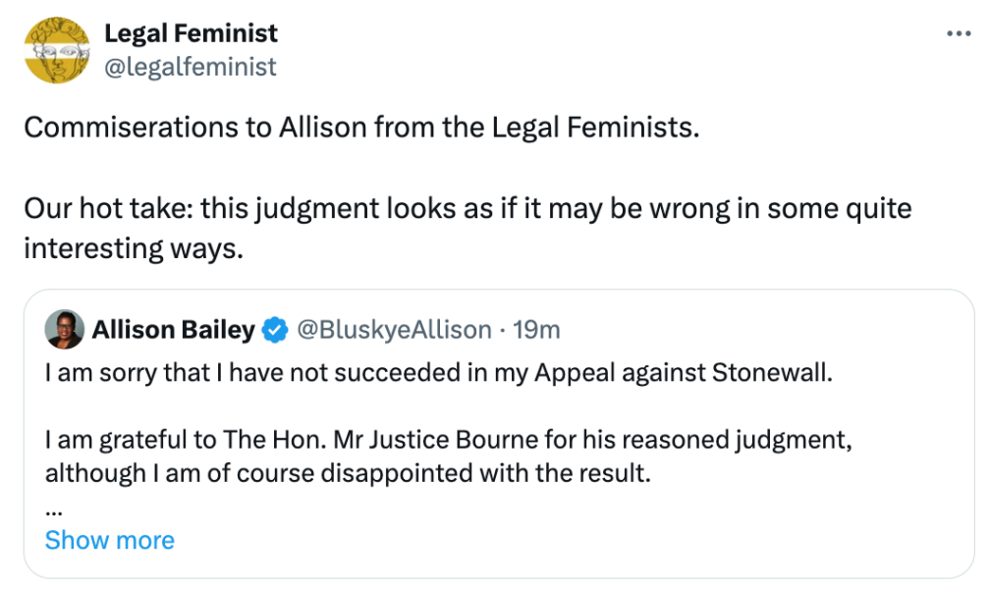990x589 pixels.
Task: Click the 19m timestamp on the quoted tweet
Action: [537, 330]
